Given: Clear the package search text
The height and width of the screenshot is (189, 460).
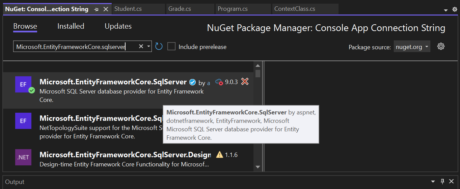Looking at the screenshot, I should pos(141,46).
